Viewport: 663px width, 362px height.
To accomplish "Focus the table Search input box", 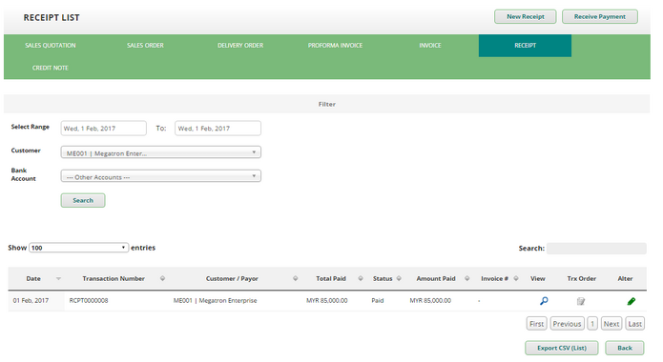I will 596,249.
